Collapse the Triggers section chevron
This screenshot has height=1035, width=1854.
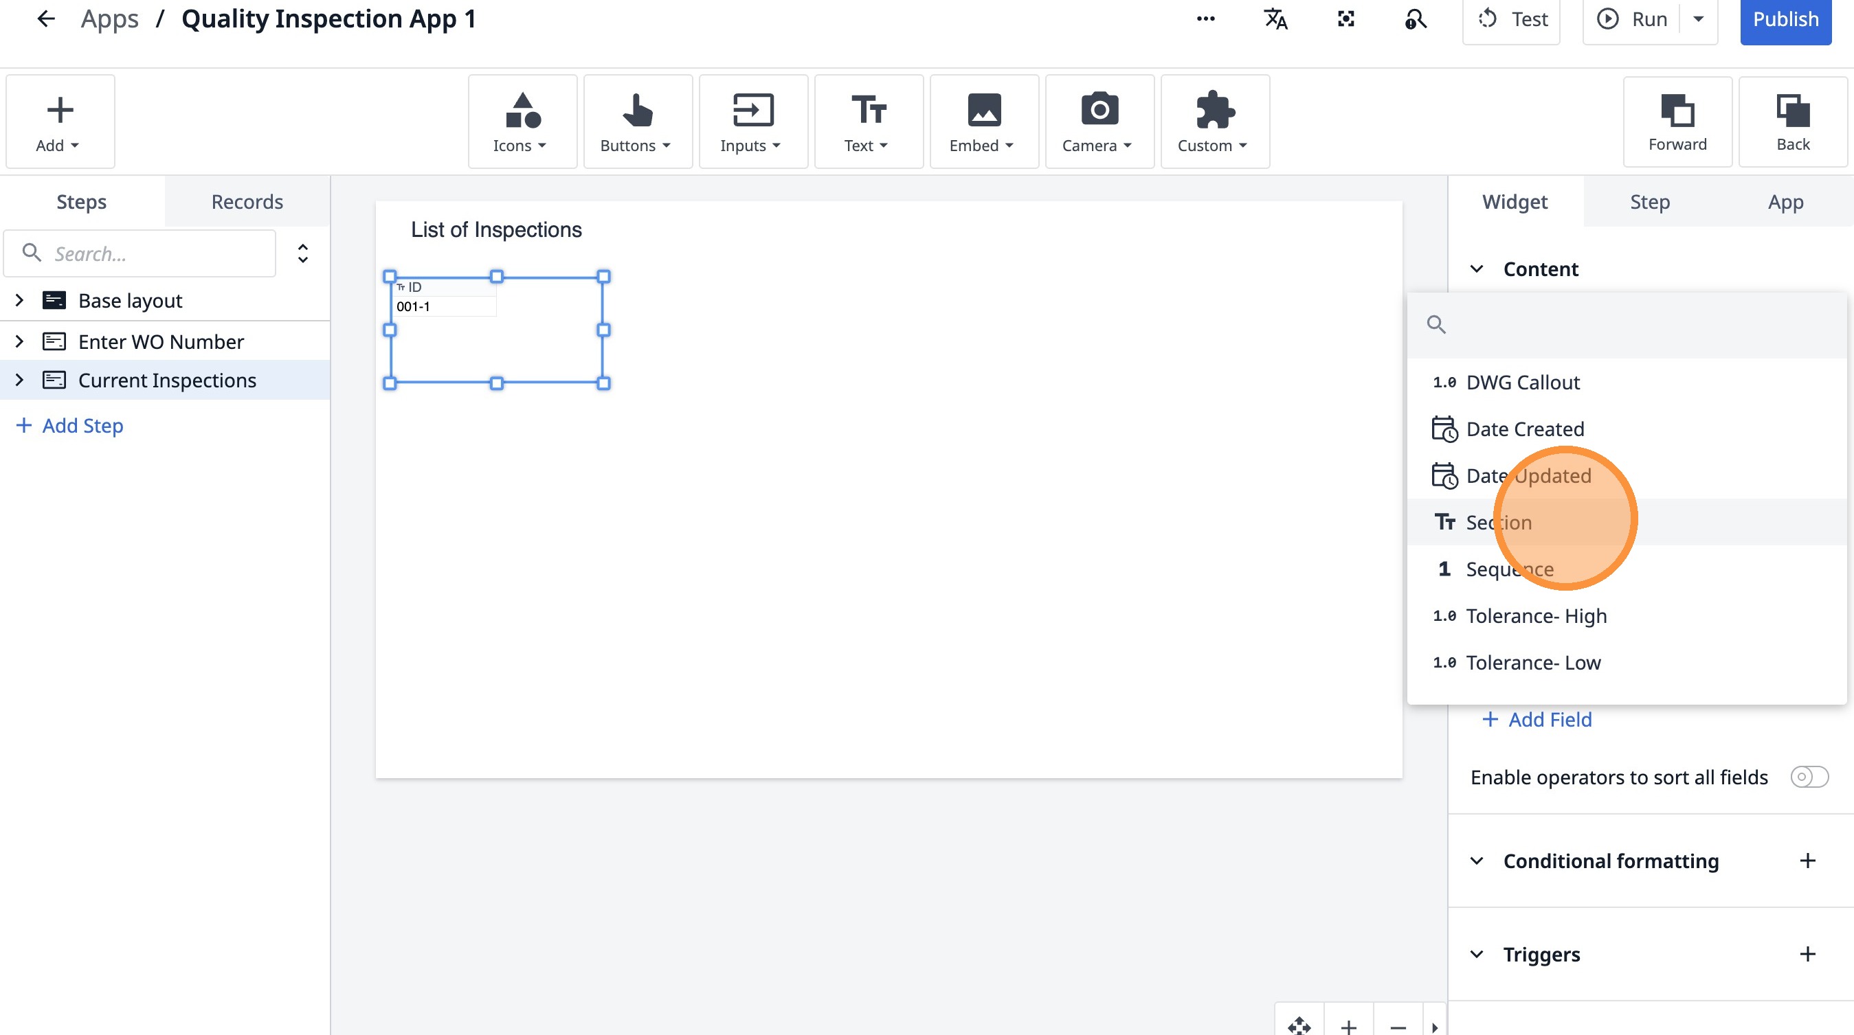[1477, 955]
